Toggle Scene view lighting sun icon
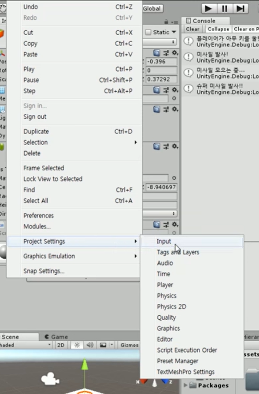The height and width of the screenshot is (394, 259). 77,345
